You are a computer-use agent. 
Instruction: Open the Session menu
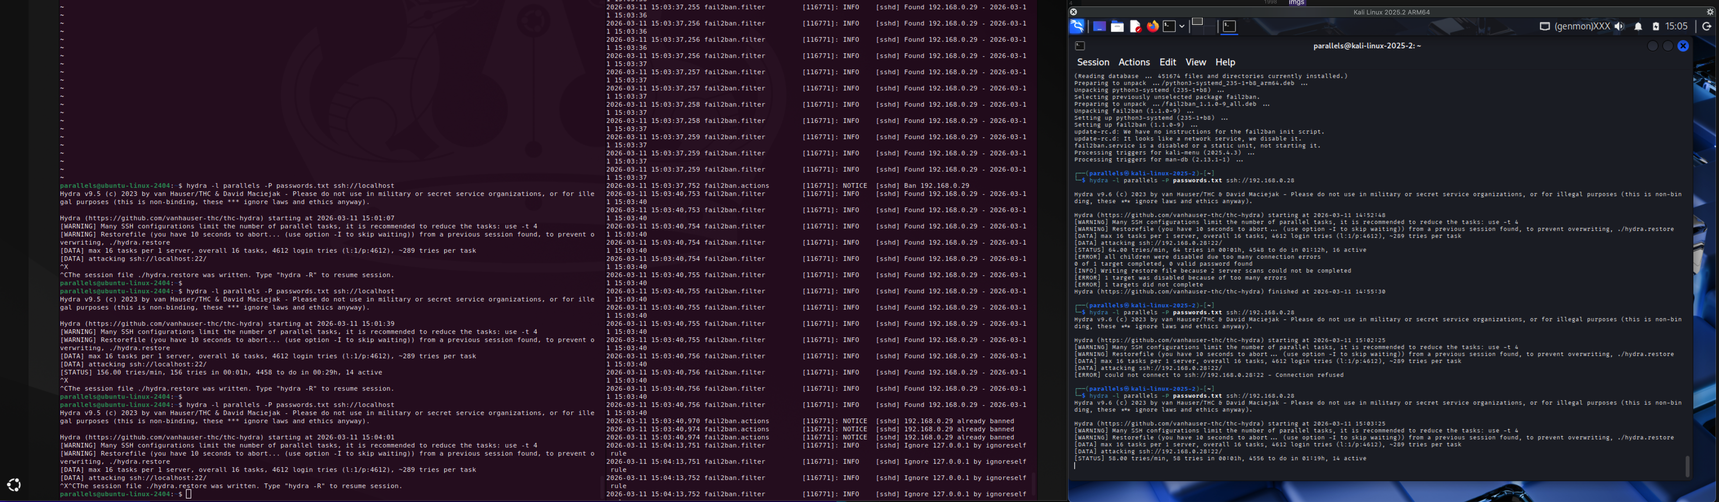[x=1092, y=62]
